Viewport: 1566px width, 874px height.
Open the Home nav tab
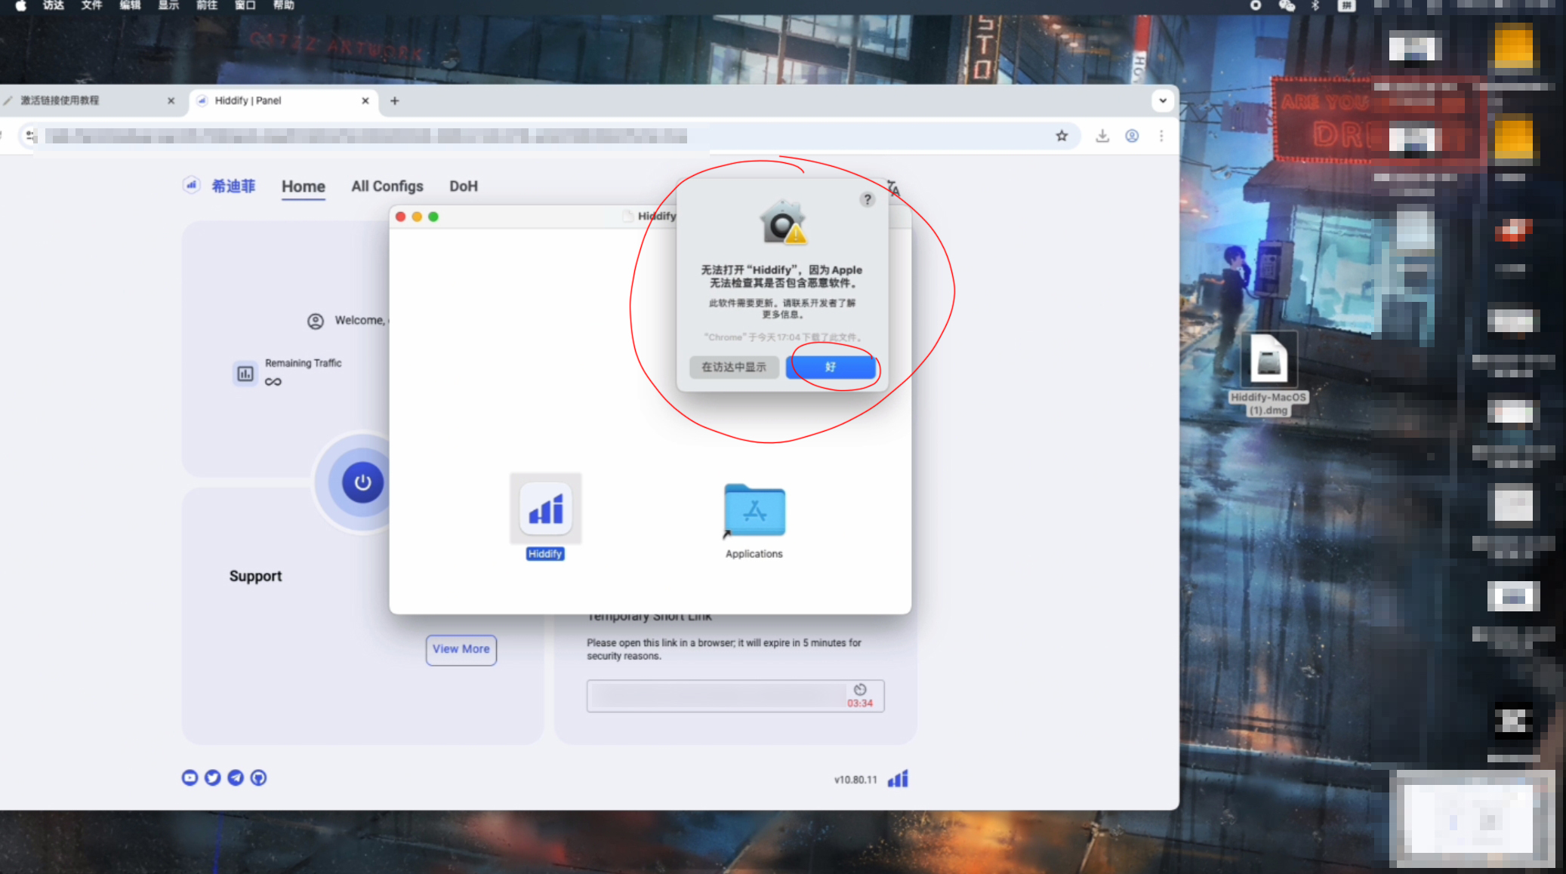click(x=304, y=186)
